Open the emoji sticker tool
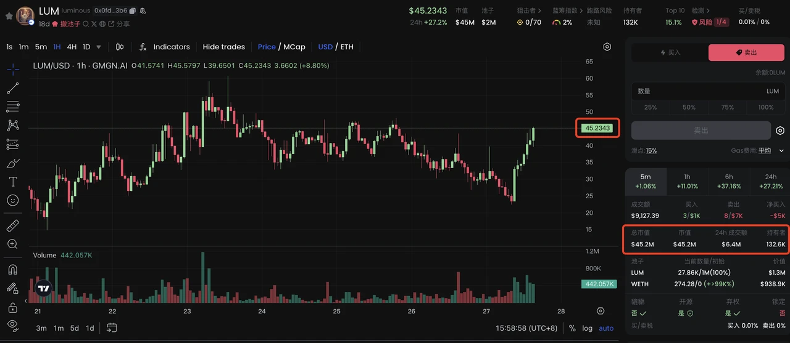Image resolution: width=790 pixels, height=343 pixels. click(12, 200)
